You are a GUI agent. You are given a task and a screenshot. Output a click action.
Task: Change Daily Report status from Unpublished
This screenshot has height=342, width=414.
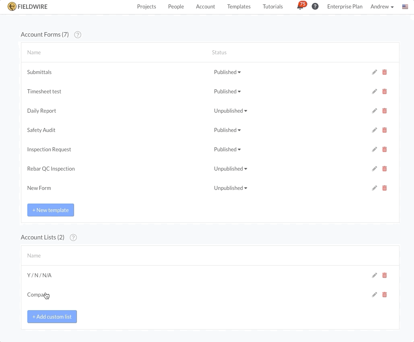pos(230,111)
